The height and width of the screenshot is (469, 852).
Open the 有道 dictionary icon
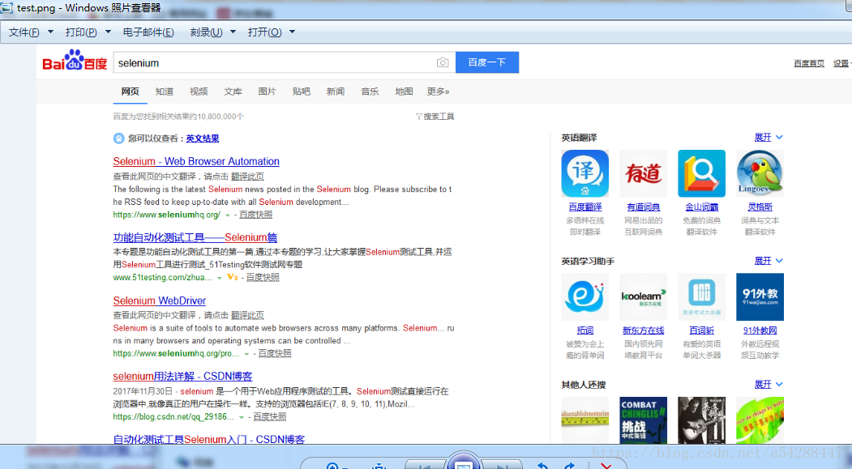click(x=644, y=173)
